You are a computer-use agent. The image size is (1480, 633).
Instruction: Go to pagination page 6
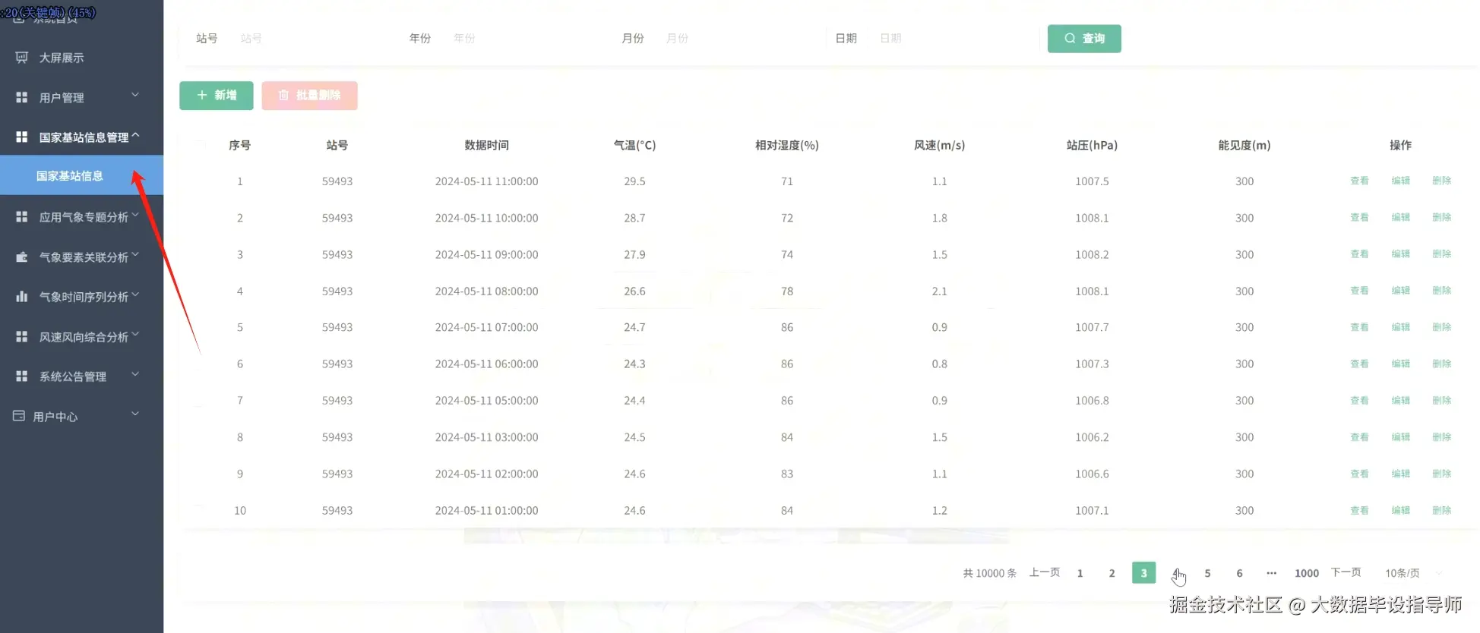[x=1239, y=573]
